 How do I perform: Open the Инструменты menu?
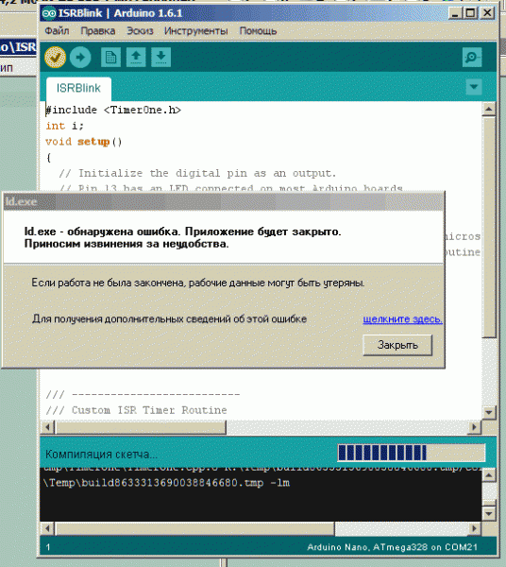pos(195,31)
